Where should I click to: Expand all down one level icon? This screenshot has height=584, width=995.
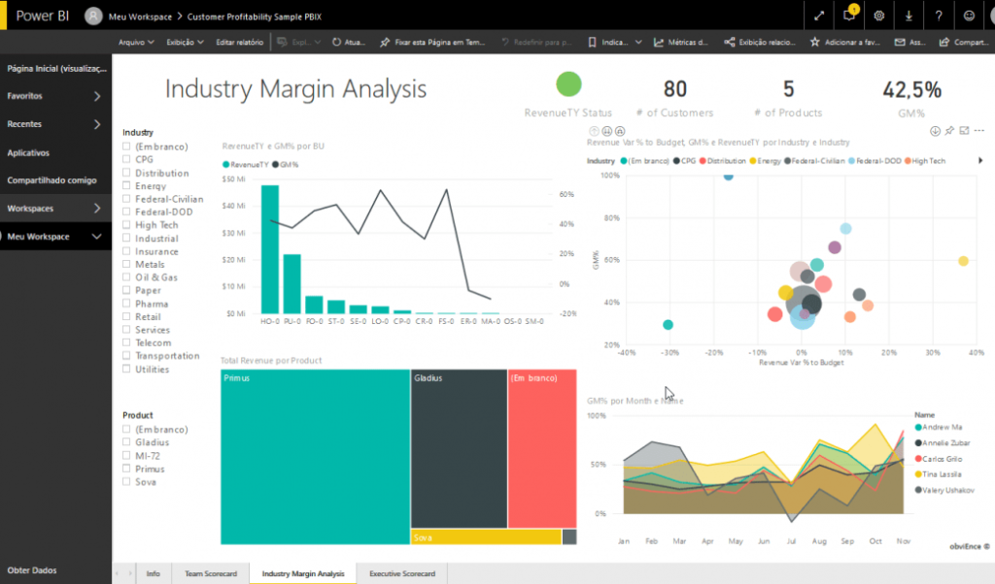[x=620, y=131]
